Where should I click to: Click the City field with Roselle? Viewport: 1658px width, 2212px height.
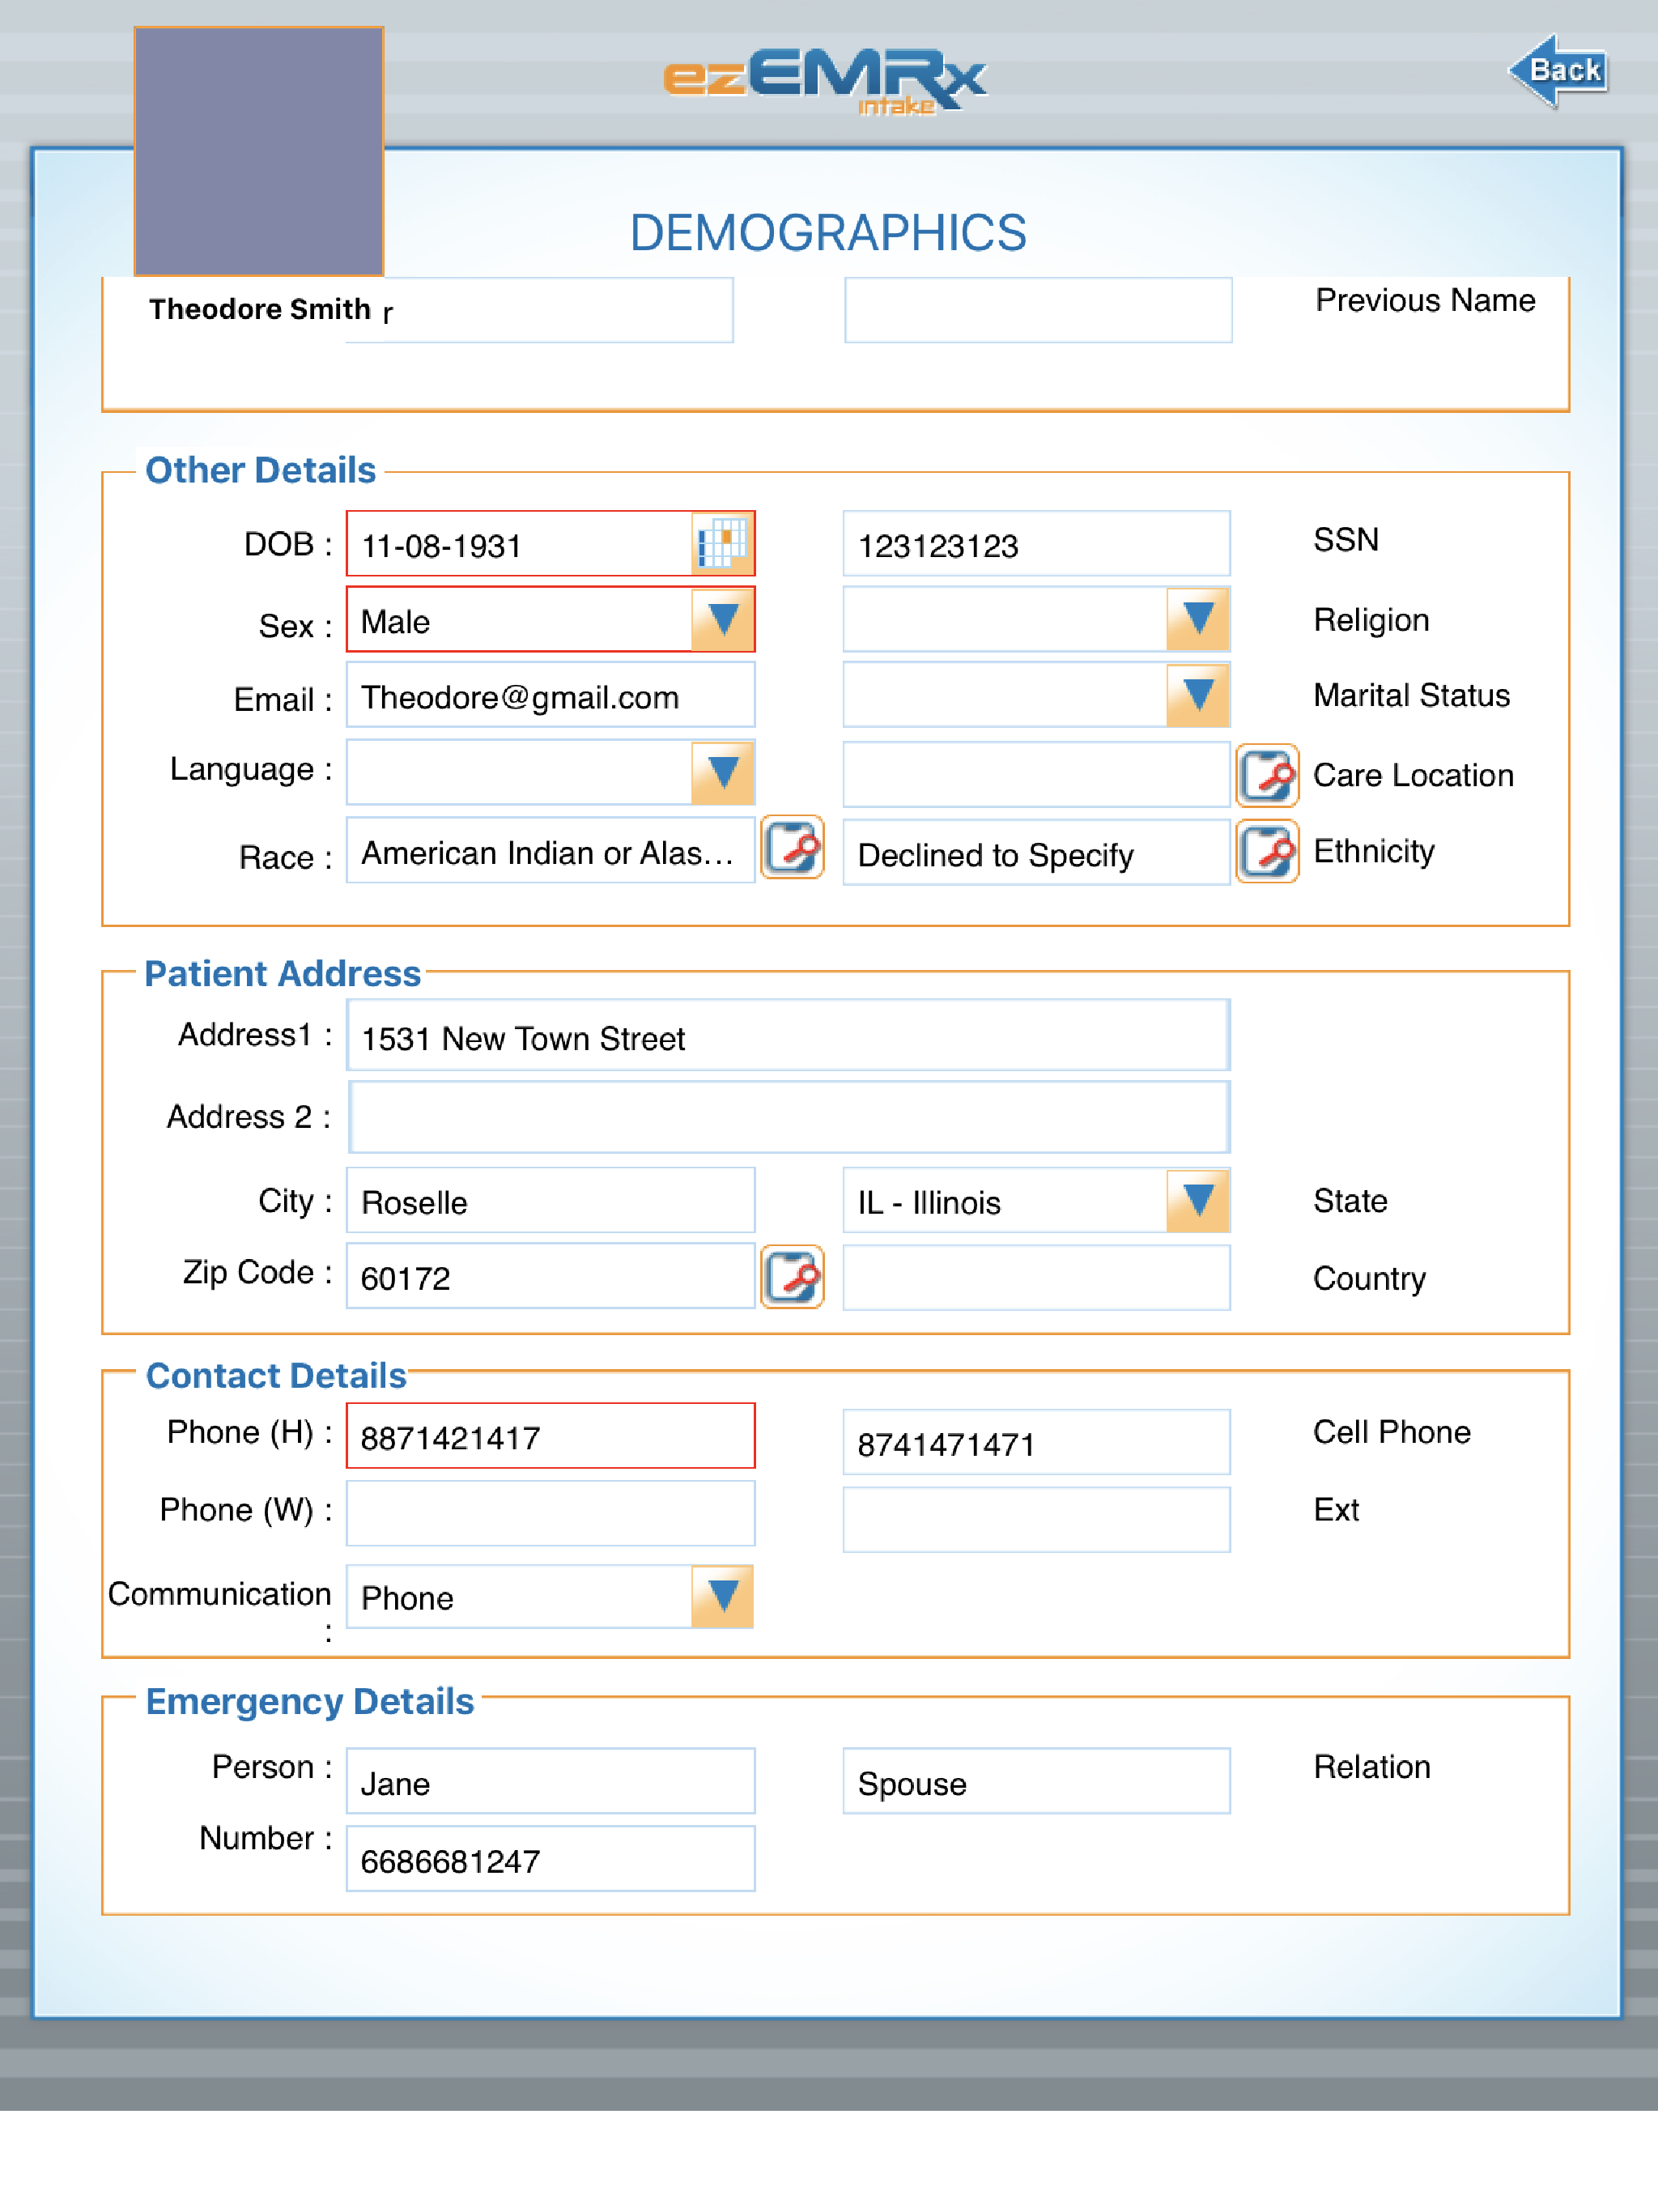point(550,1201)
